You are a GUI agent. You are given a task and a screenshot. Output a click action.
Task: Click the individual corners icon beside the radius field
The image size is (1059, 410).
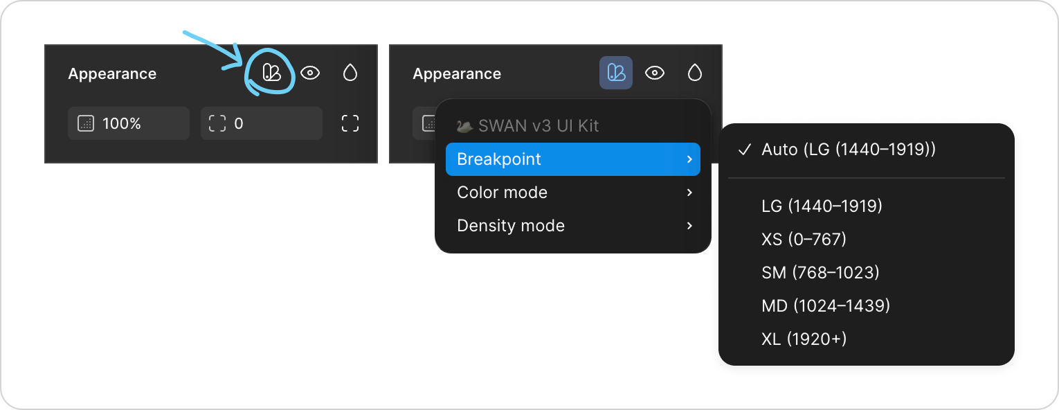350,123
